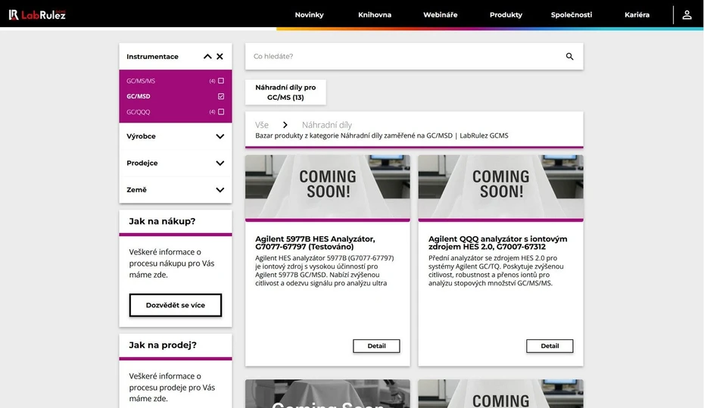Click the search magnifier icon
The height and width of the screenshot is (408, 704).
click(569, 57)
